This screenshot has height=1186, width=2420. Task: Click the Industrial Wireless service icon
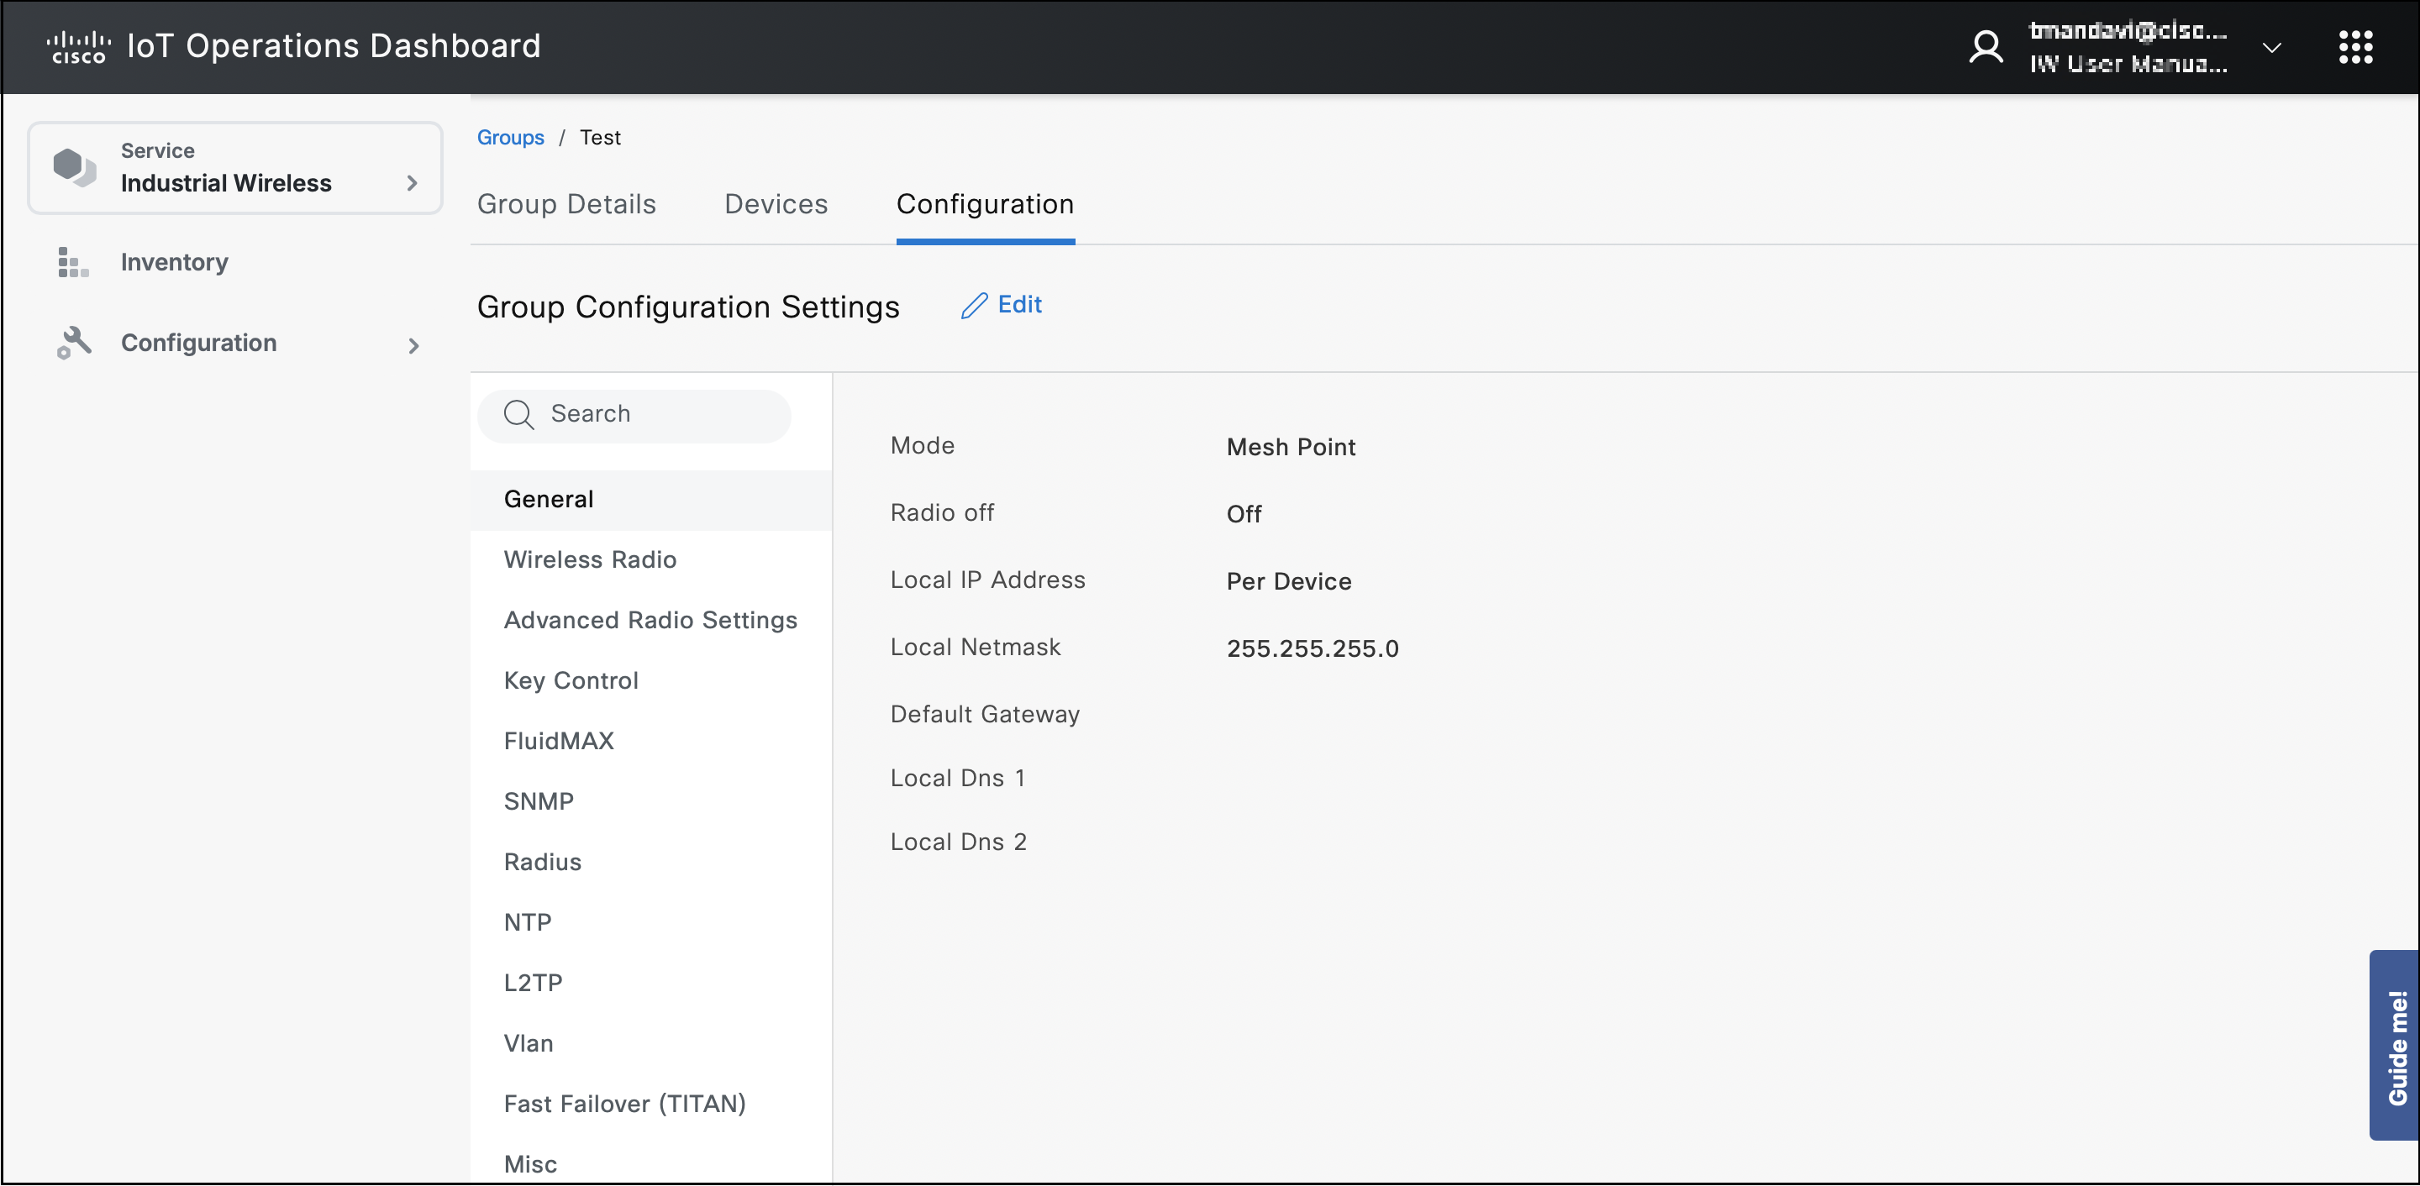(x=71, y=166)
